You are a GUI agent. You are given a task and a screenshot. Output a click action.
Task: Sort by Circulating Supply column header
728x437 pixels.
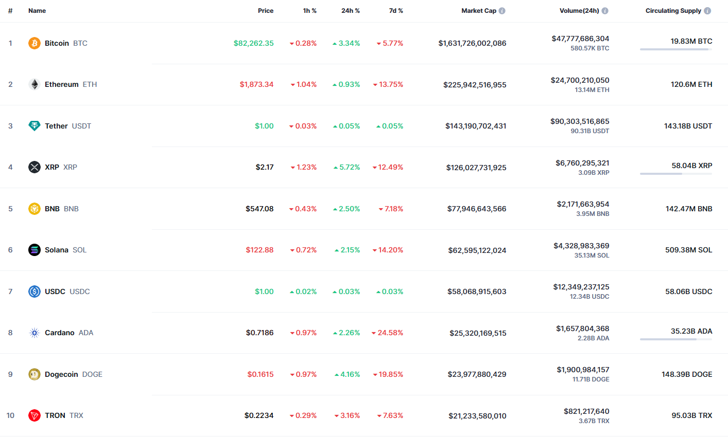point(673,11)
